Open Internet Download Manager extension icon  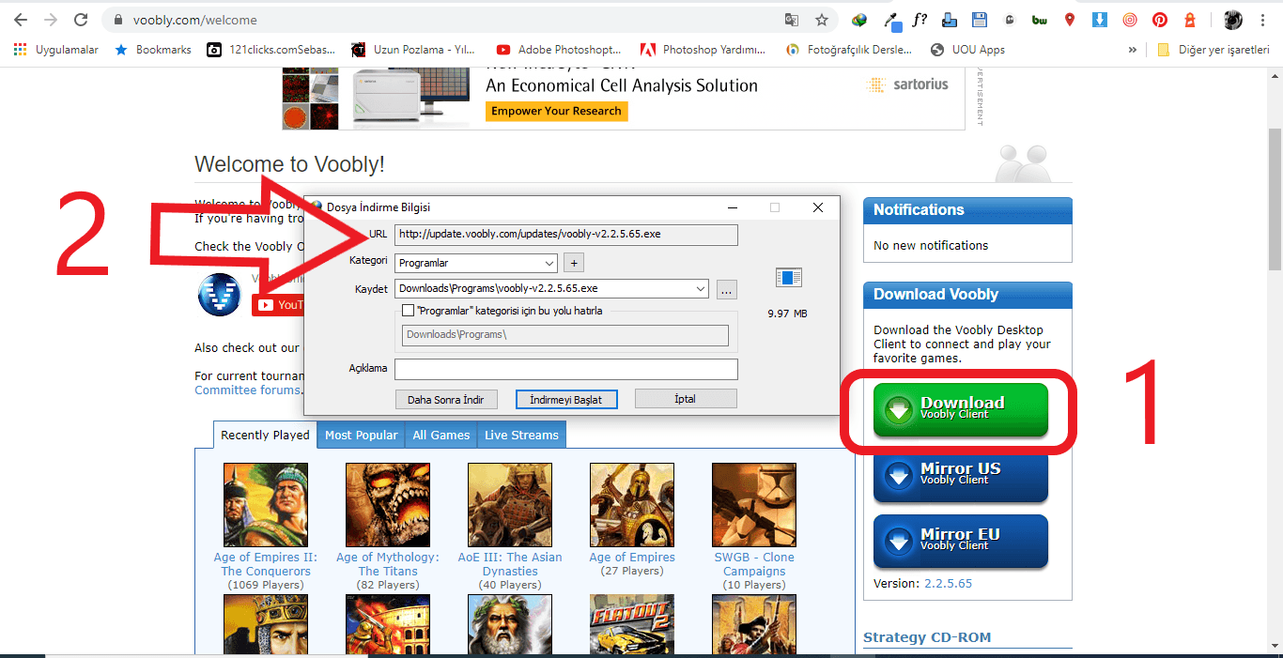click(x=859, y=20)
